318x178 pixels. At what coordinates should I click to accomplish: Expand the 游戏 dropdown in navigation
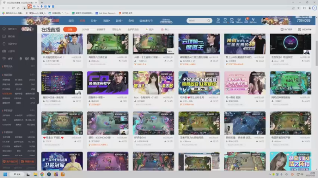click(x=119, y=21)
